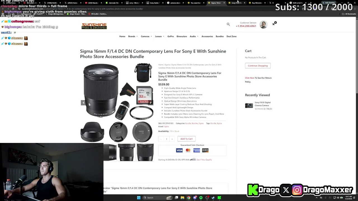Select the Sigma rear cap thumbnail

point(142,132)
